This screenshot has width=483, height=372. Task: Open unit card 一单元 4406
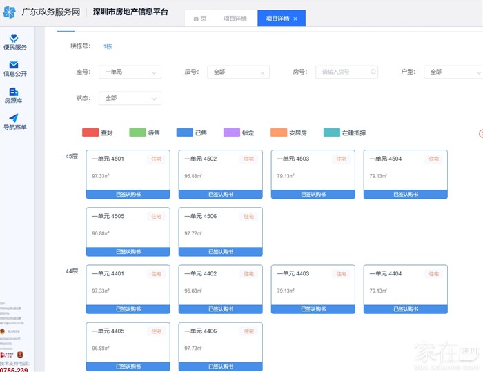(220, 346)
